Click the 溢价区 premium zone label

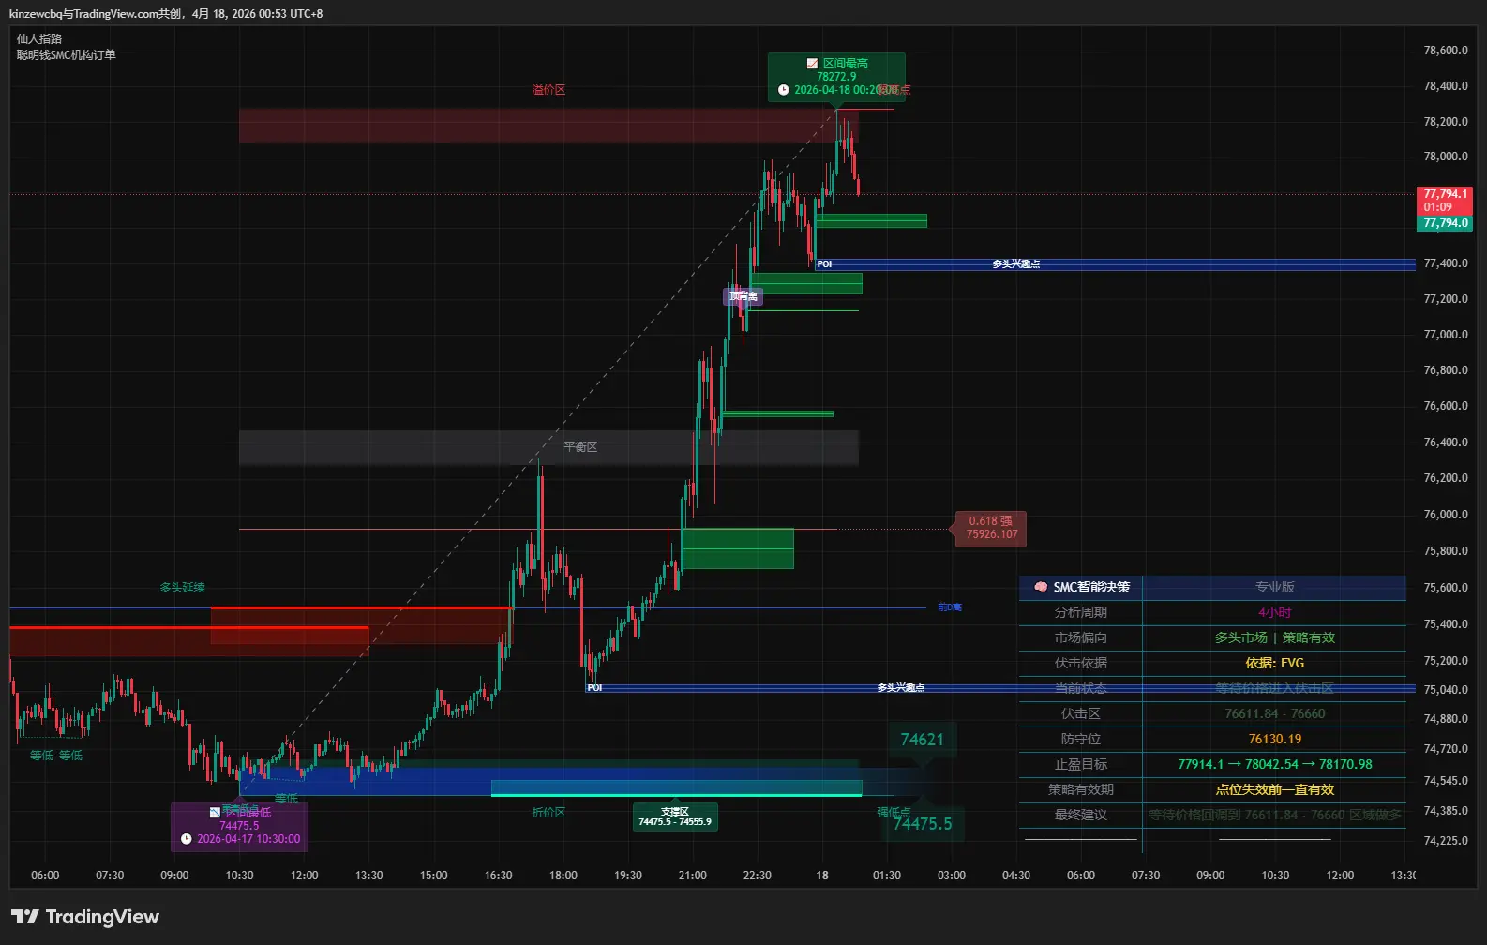(548, 90)
